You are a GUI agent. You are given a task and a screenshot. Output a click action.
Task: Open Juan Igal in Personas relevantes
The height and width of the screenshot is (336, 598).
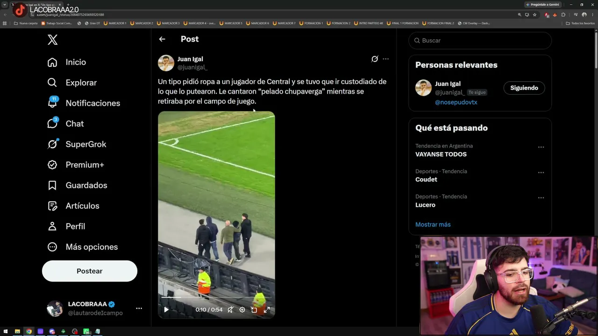(448, 84)
